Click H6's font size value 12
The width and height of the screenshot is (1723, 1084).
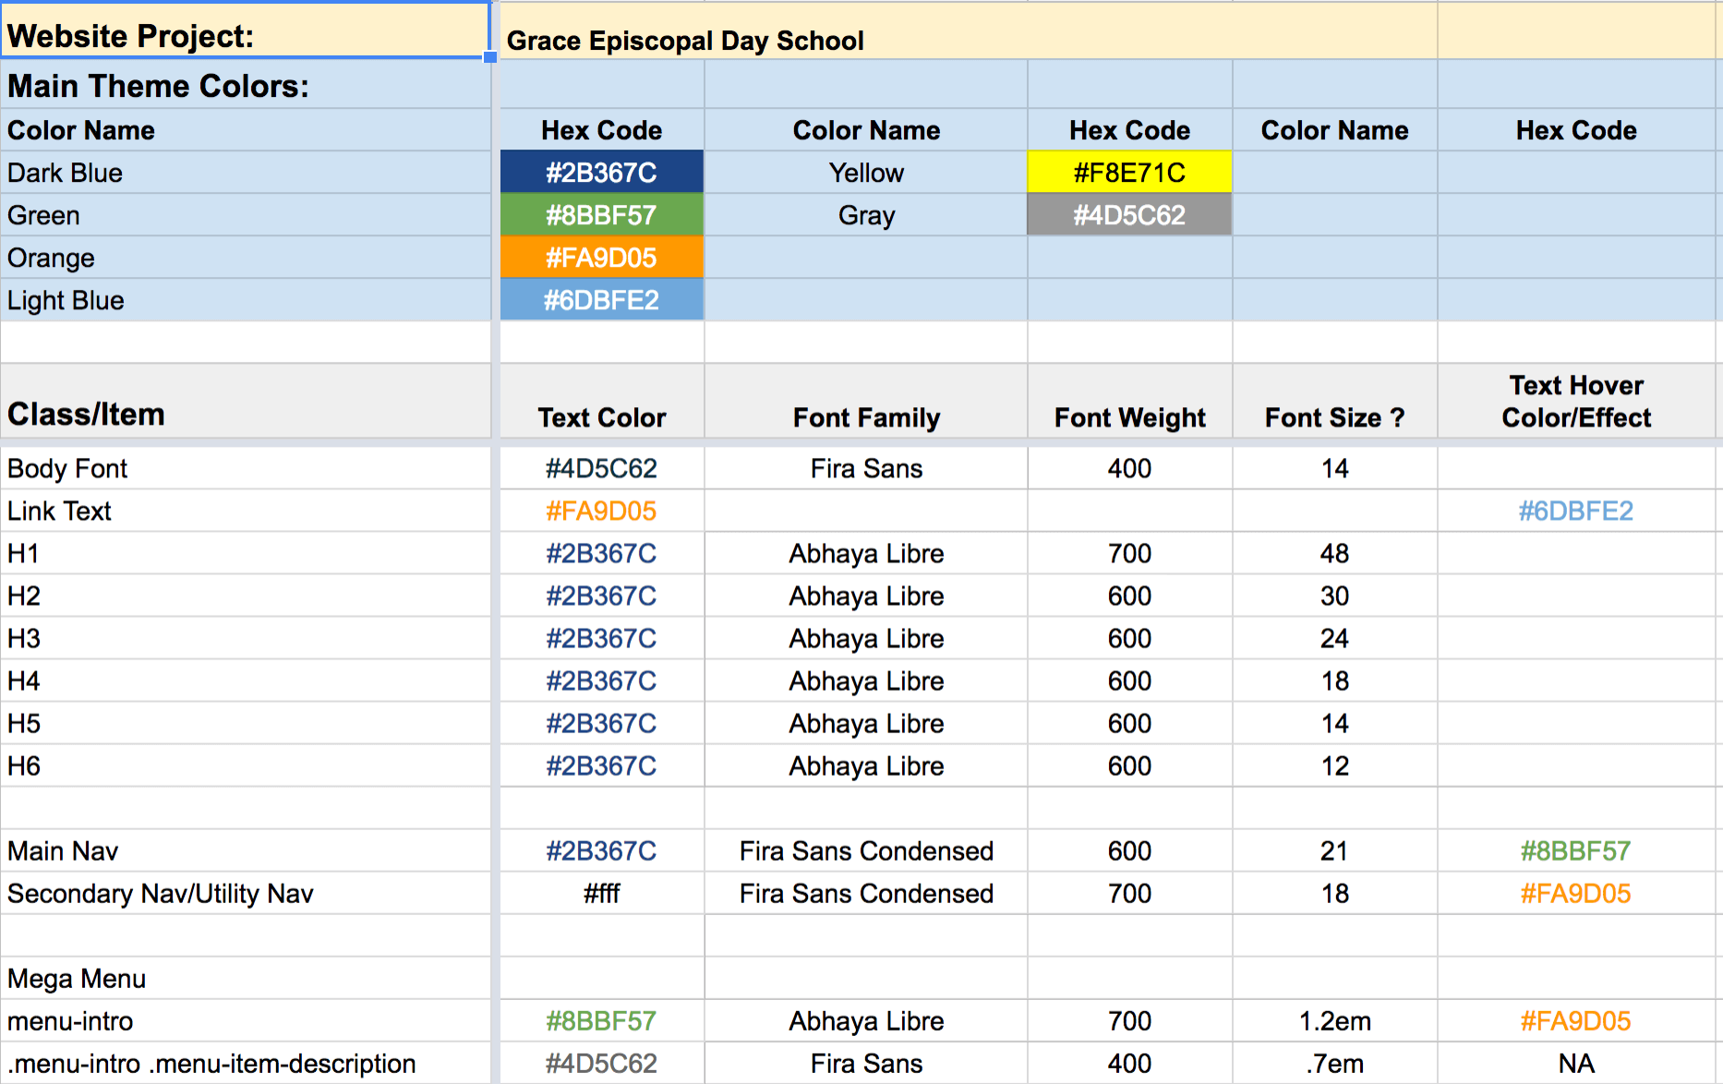point(1334,765)
